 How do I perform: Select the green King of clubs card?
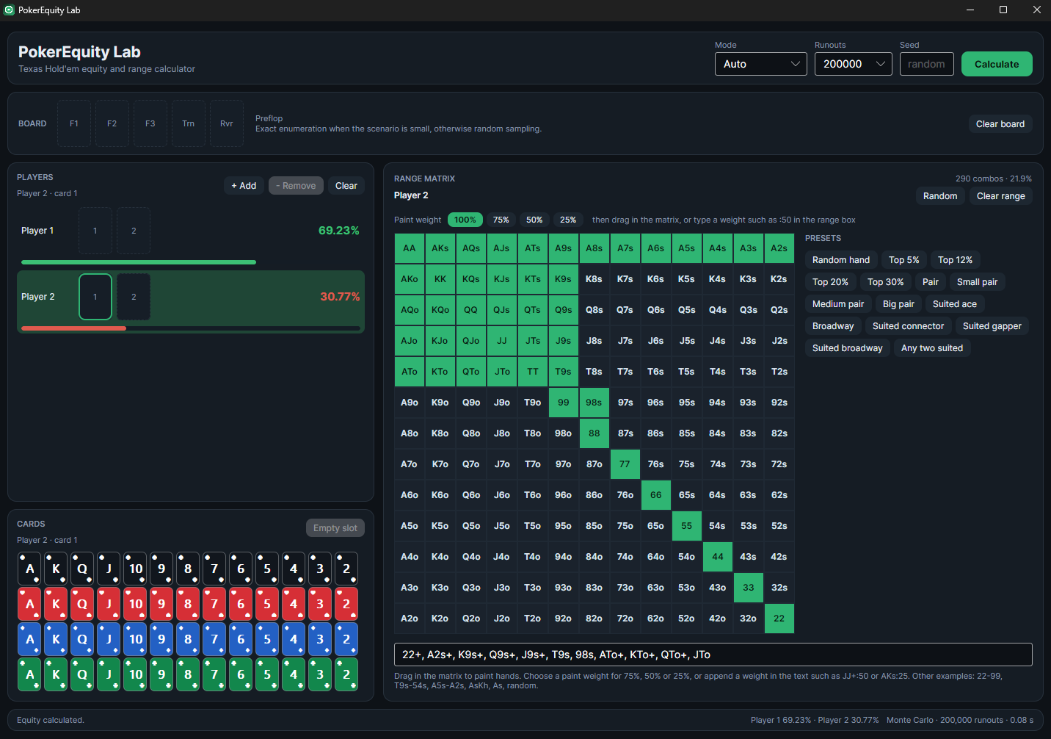click(56, 674)
